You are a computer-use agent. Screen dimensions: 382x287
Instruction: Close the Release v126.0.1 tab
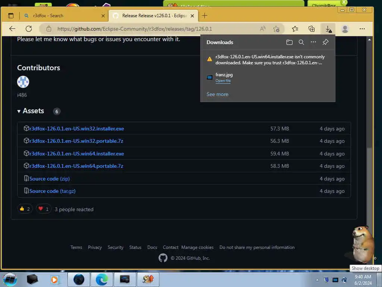[192, 16]
